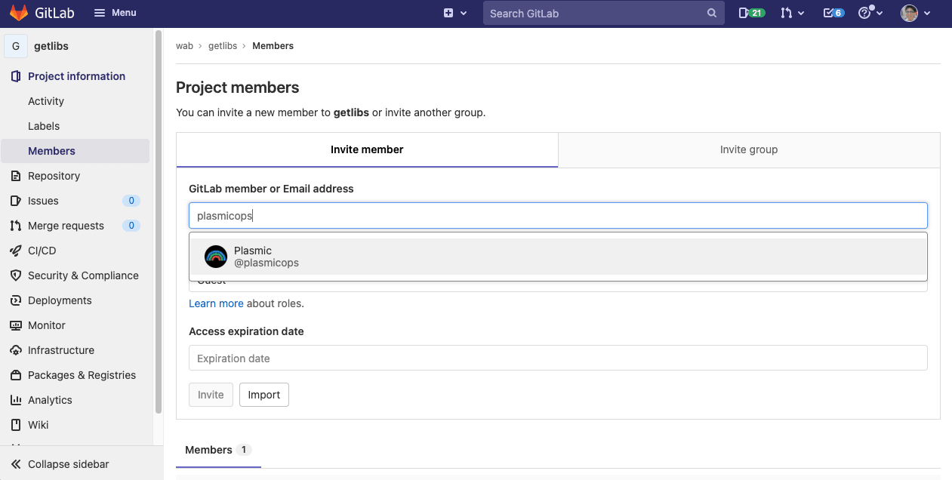952x480 pixels.
Task: Click the getlibs project avatar letter G
Action: [x=16, y=46]
